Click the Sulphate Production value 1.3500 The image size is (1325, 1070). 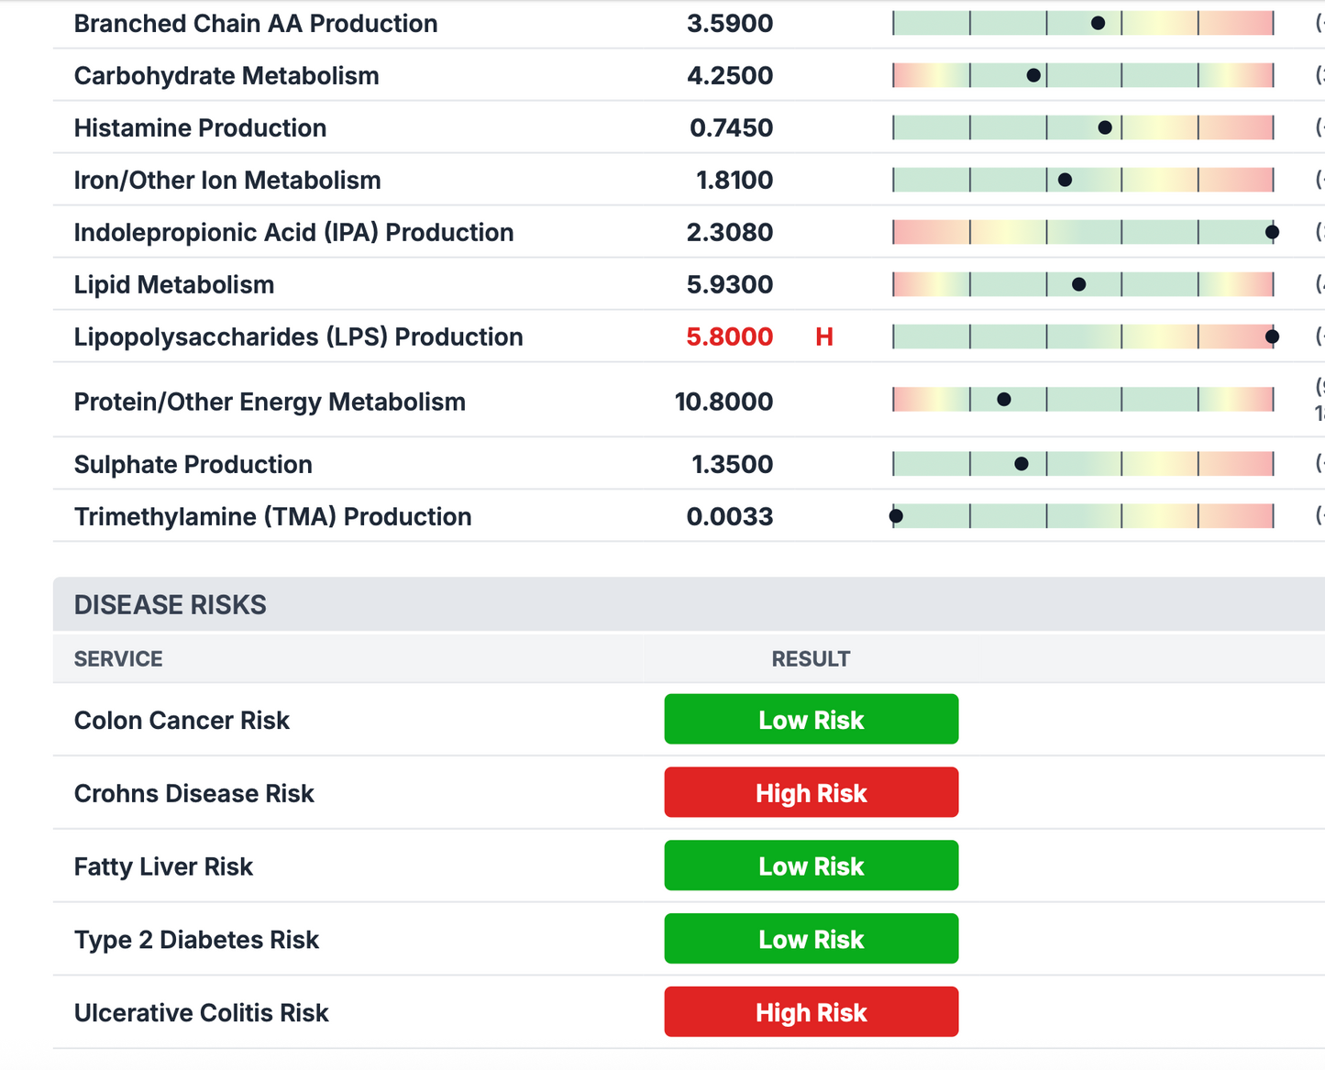732,465
